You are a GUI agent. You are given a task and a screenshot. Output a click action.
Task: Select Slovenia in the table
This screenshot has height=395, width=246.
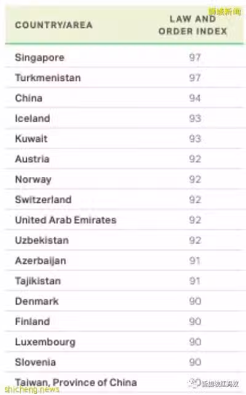[35, 362]
